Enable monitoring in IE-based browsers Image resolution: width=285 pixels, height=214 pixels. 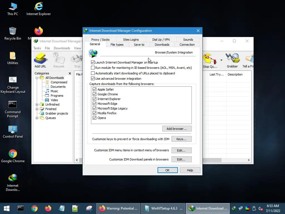tap(93, 68)
